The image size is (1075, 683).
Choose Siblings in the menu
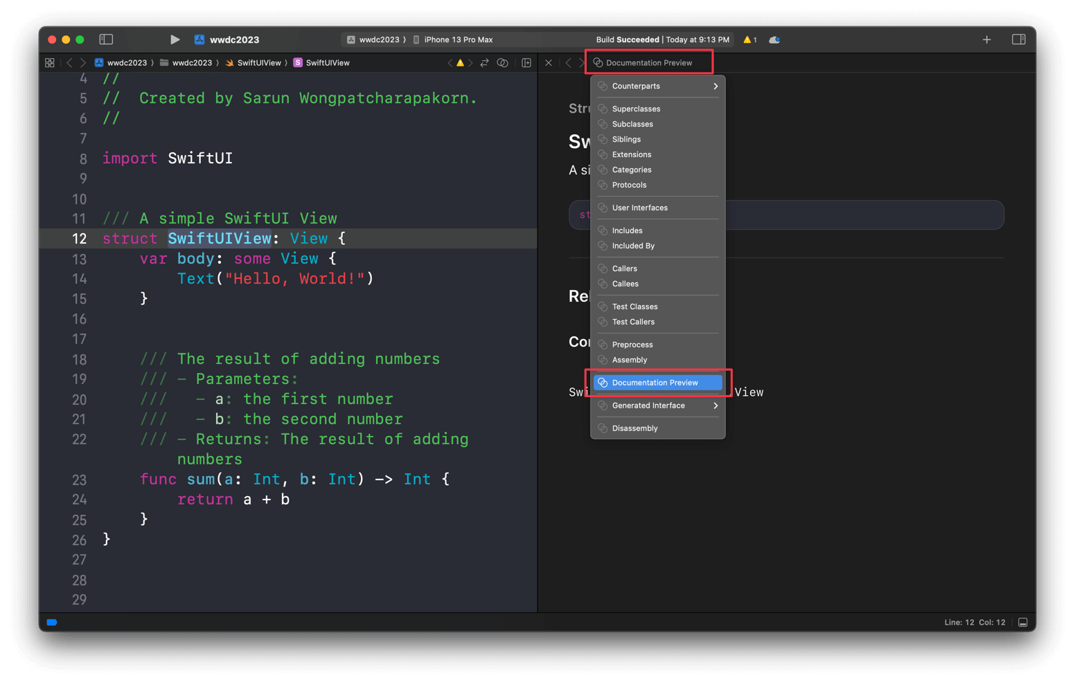point(658,139)
